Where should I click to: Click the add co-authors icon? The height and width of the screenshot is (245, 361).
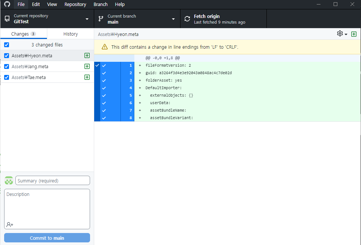pos(10,224)
